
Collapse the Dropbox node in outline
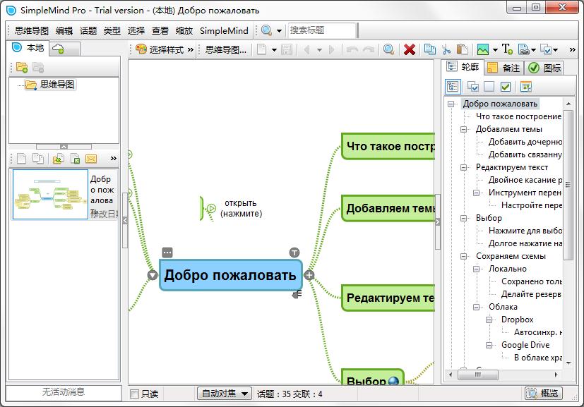489,320
